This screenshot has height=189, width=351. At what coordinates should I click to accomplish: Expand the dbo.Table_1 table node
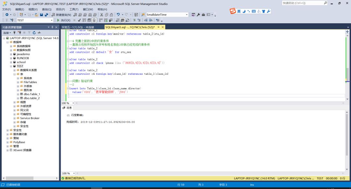(18, 94)
